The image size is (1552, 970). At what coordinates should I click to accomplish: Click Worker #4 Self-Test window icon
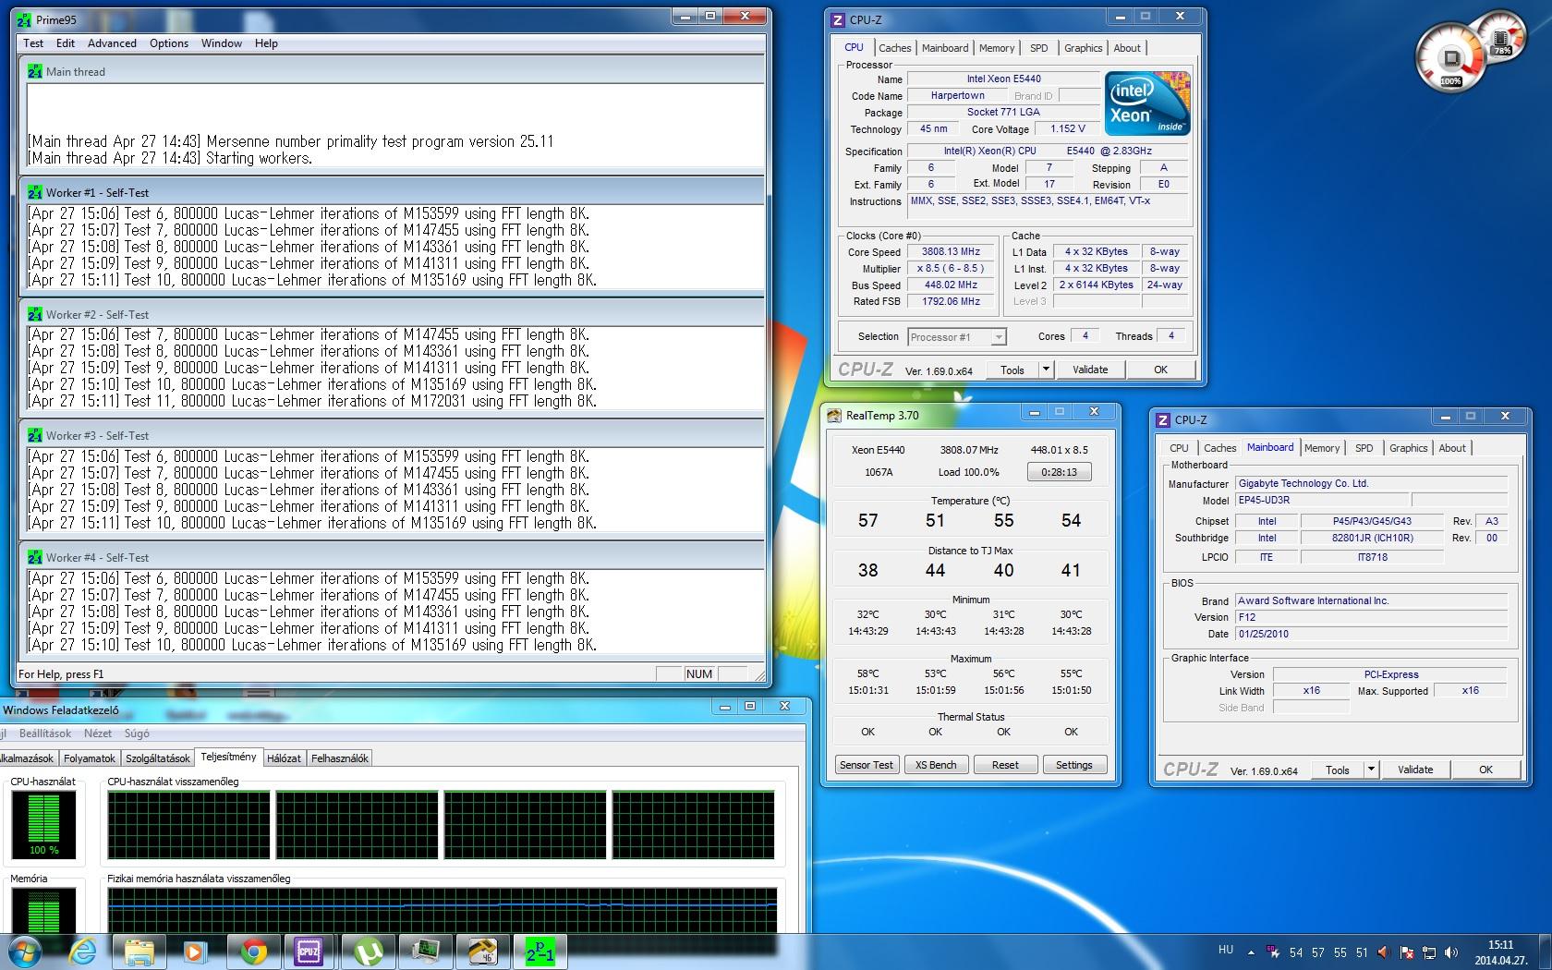pos(35,557)
